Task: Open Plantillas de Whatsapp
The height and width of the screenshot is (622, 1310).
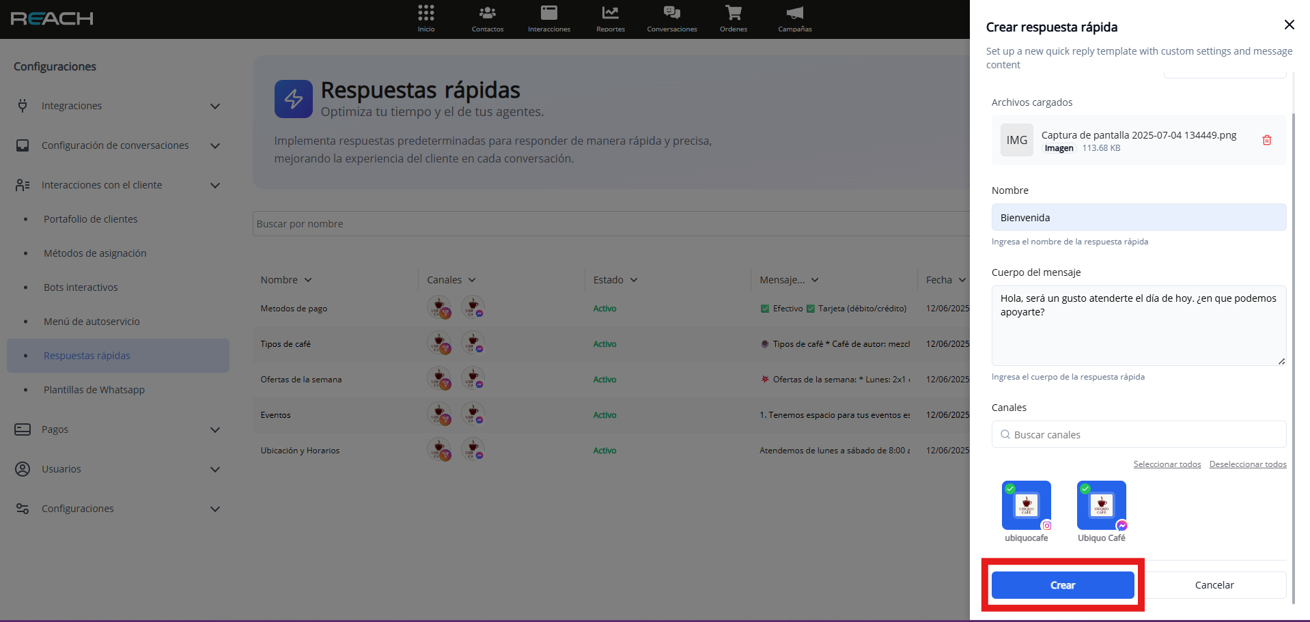Action: (94, 390)
